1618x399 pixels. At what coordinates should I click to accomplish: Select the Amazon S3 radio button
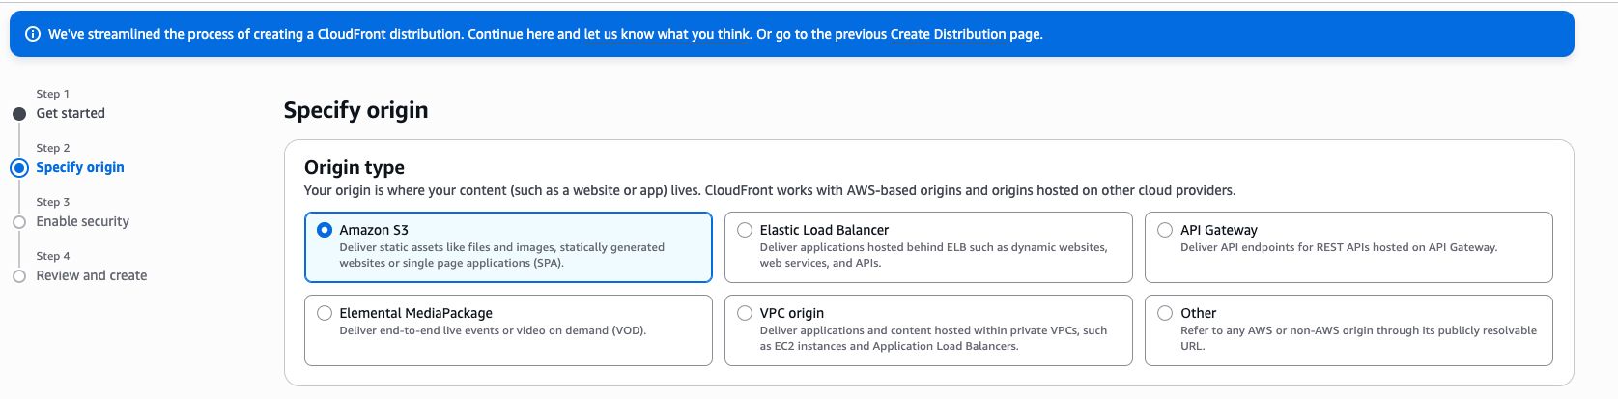(x=325, y=230)
